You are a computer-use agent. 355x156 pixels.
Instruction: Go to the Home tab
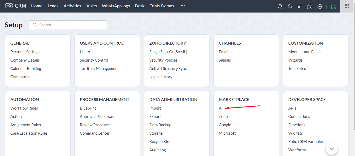[x=37, y=6]
